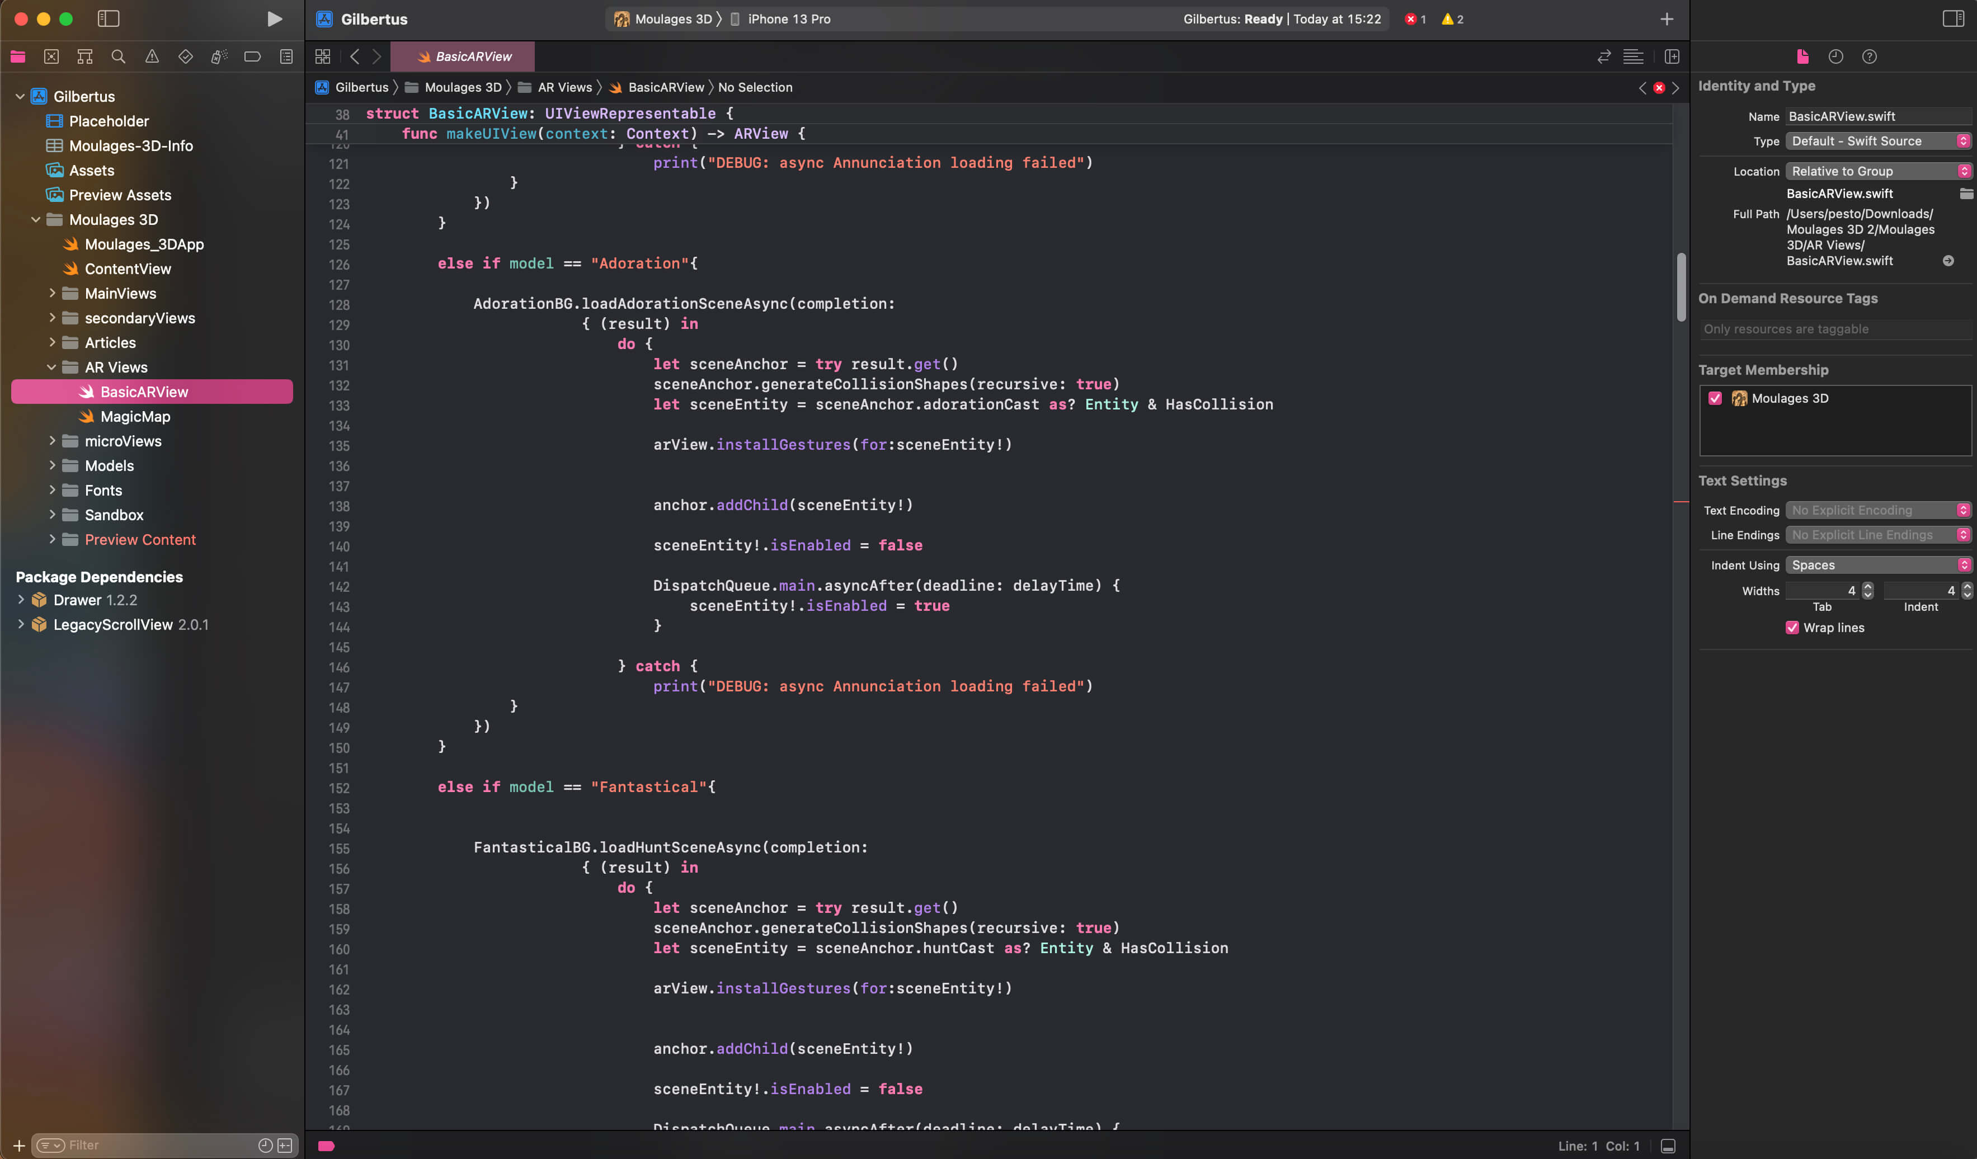Viewport: 1977px width, 1159px height.
Task: Open the Find navigator magnifying glass
Action: coord(119,56)
